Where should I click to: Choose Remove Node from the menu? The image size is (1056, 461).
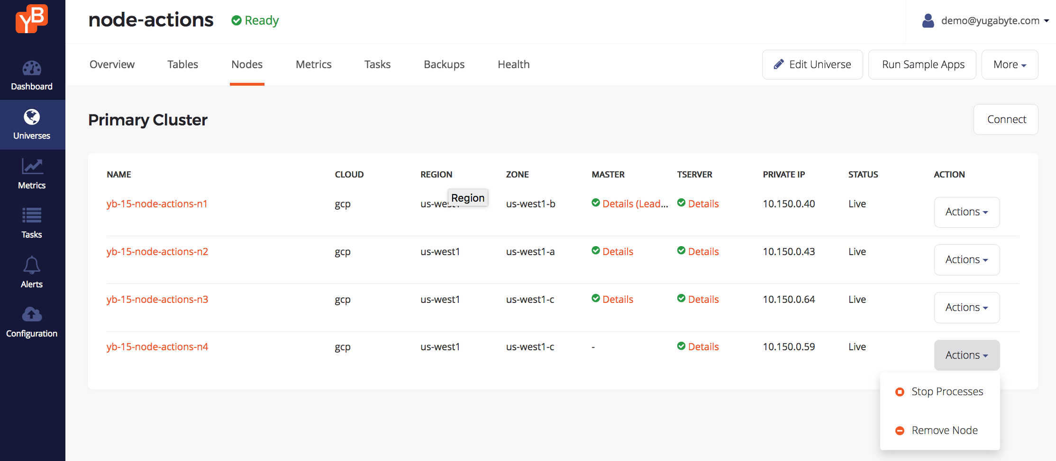pos(940,431)
